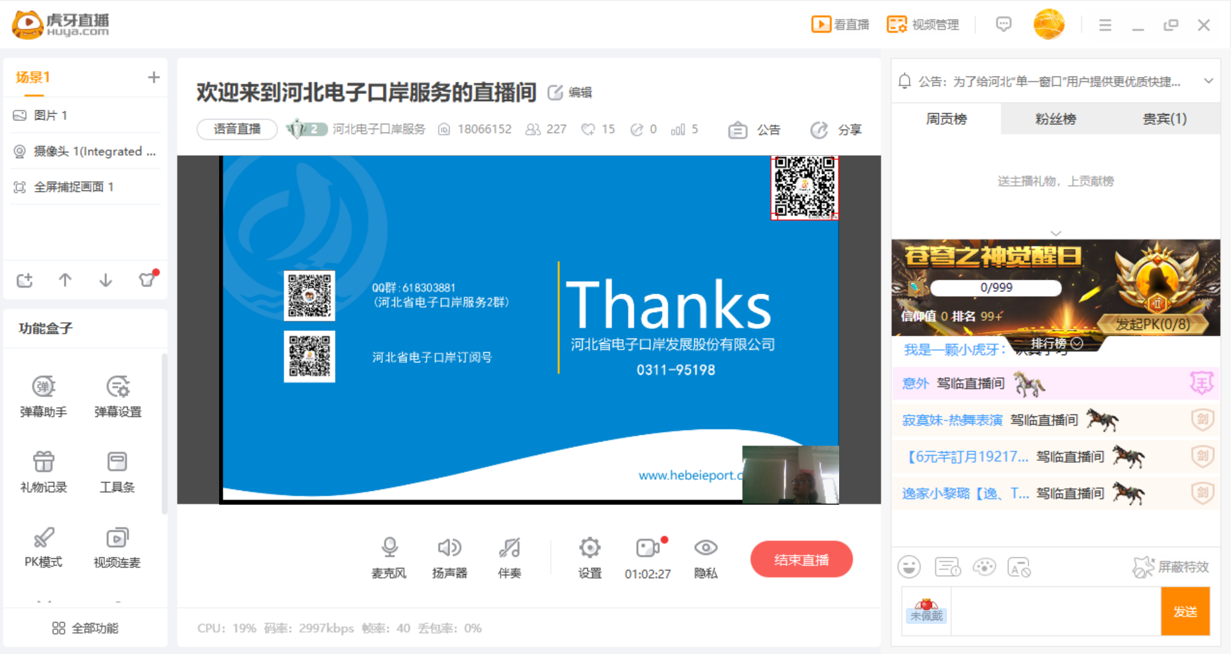This screenshot has width=1231, height=654.
Task: Click the 语音直播 voice live button
Action: [x=237, y=129]
